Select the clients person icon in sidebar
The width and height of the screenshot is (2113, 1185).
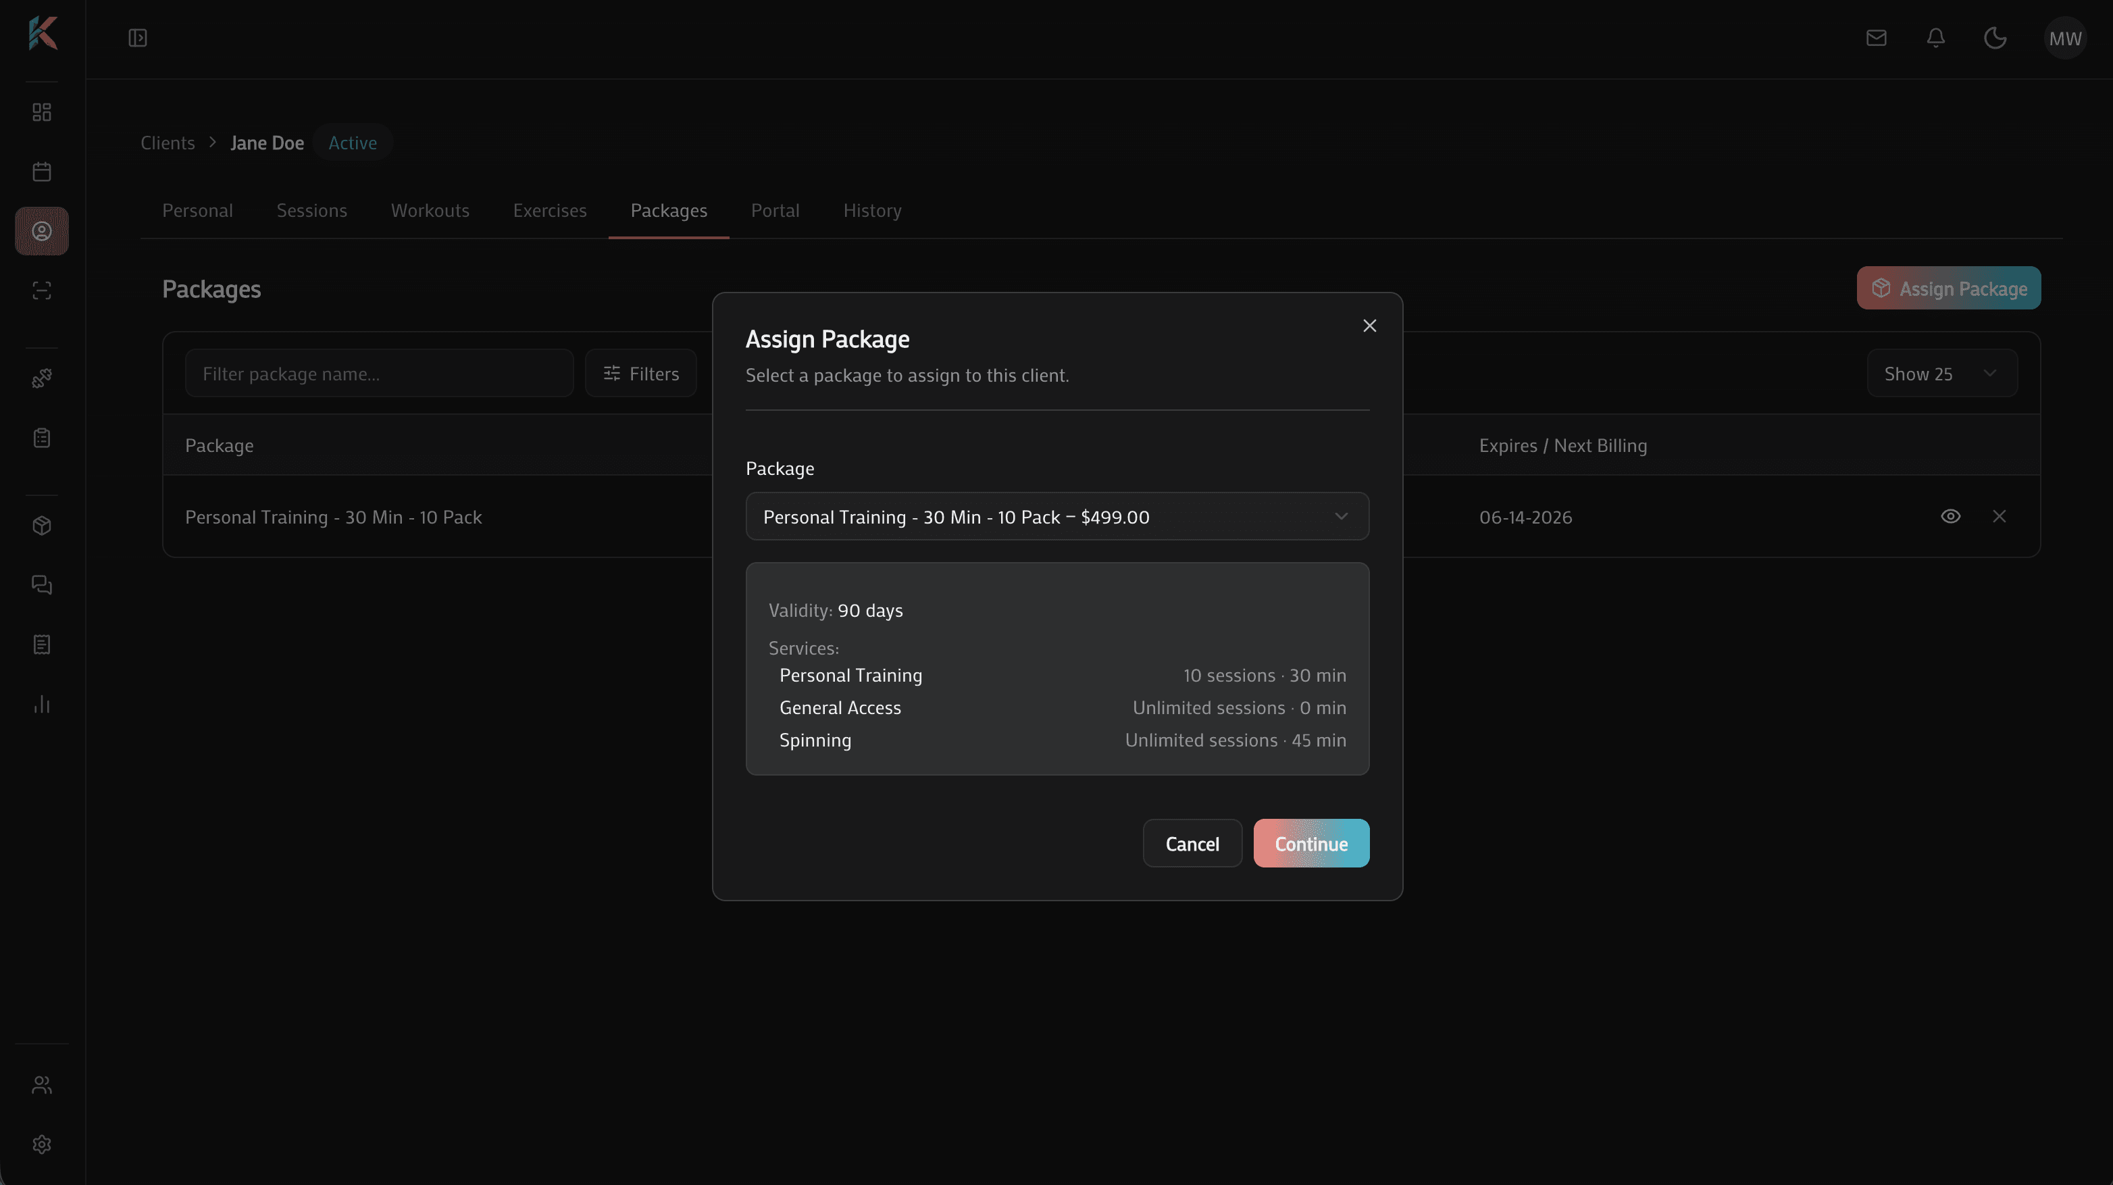coord(42,232)
